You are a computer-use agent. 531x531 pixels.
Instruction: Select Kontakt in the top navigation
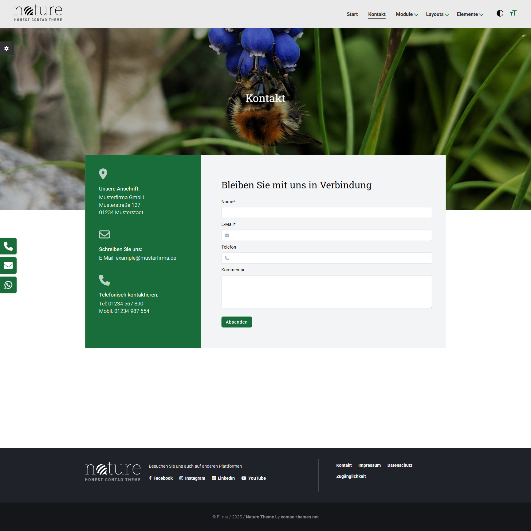pyautogui.click(x=377, y=14)
